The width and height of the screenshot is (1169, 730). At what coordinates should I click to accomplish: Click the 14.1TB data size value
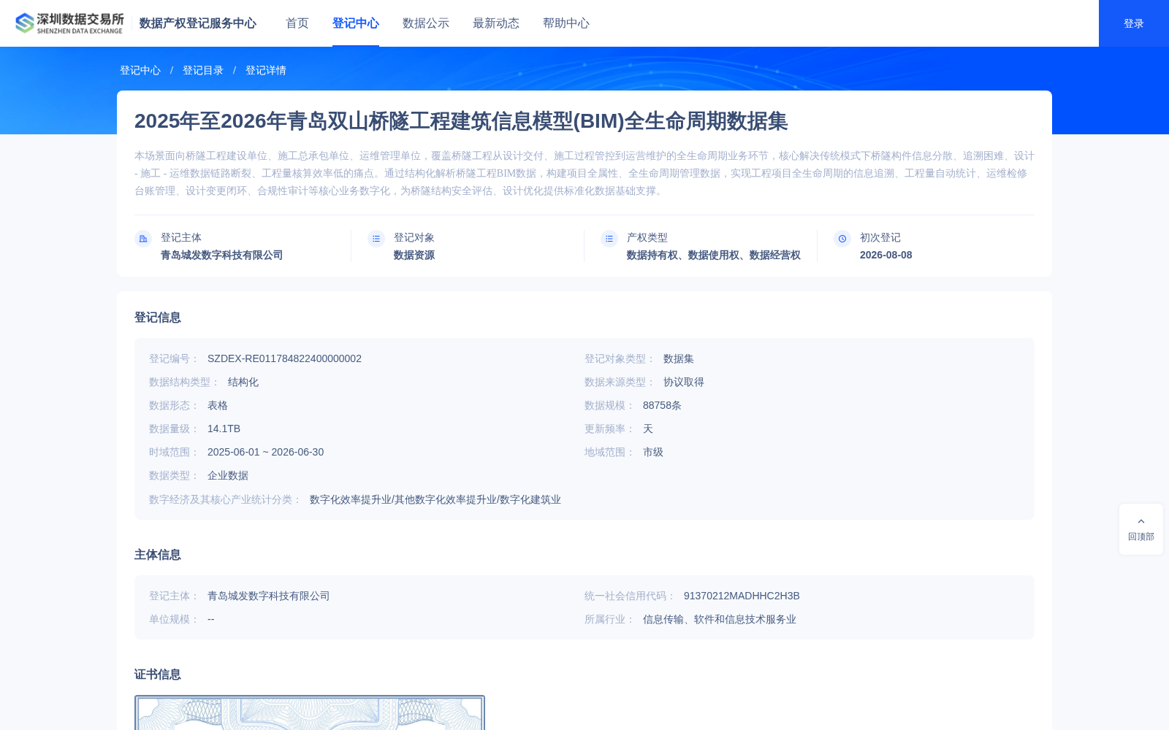pos(224,429)
